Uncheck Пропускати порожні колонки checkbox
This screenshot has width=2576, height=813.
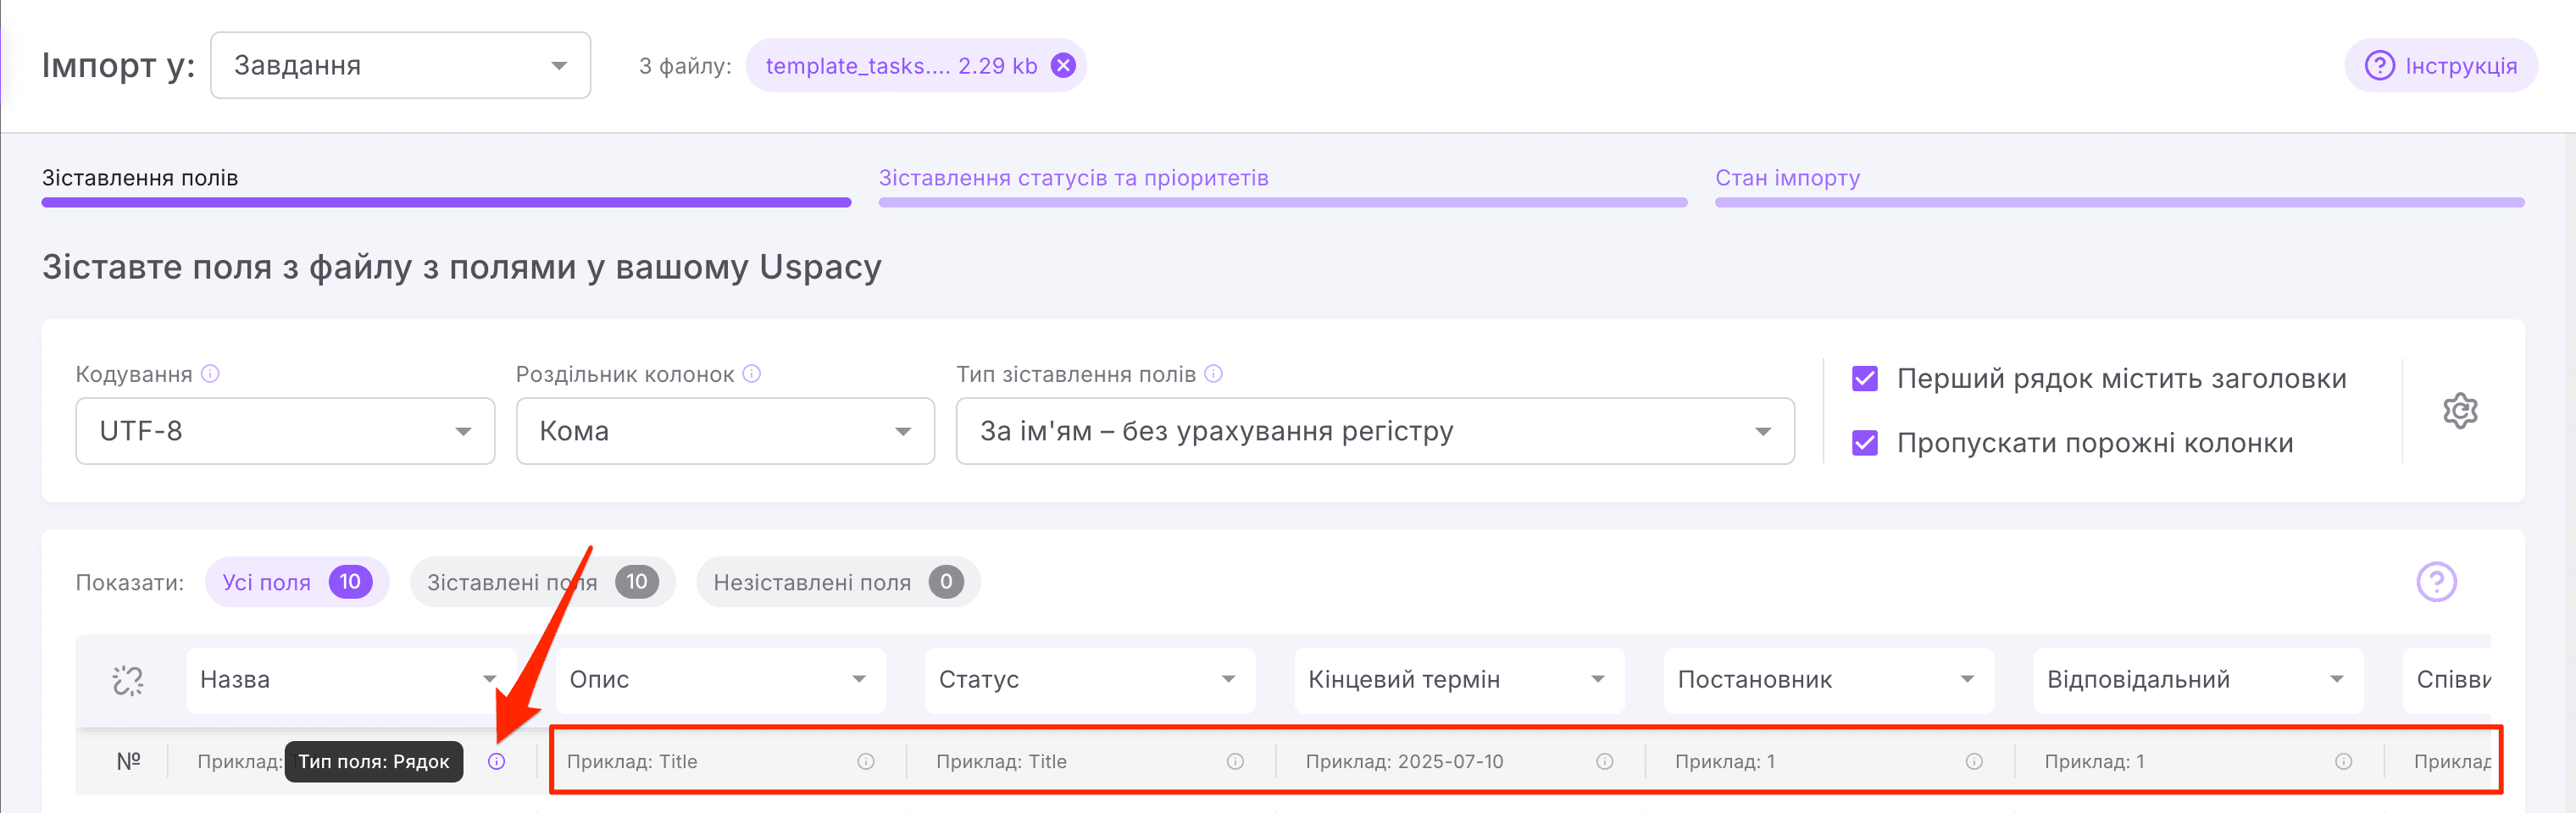[1865, 443]
